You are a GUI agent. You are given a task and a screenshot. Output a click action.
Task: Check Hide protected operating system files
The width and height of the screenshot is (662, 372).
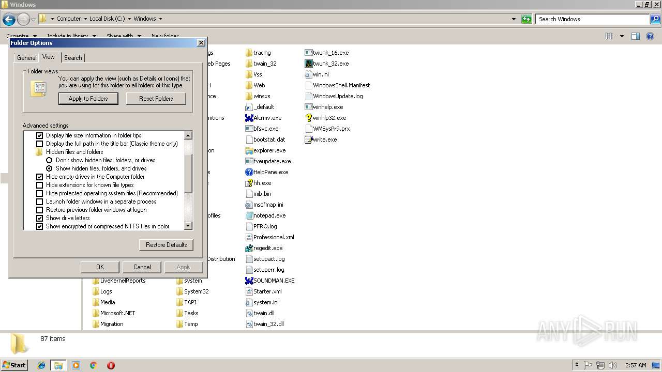click(x=39, y=193)
